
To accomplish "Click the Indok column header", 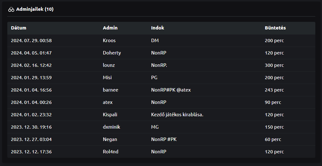I will pos(158,28).
